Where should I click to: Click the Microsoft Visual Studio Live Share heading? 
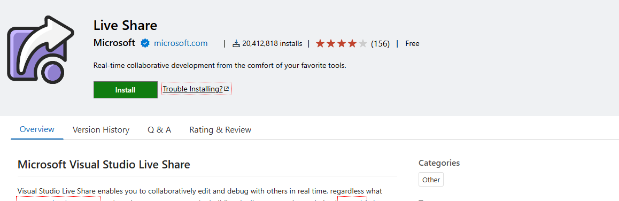click(104, 164)
